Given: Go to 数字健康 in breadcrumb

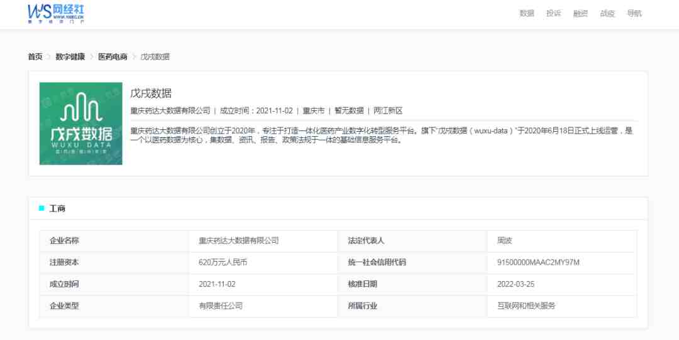Looking at the screenshot, I should 70,56.
